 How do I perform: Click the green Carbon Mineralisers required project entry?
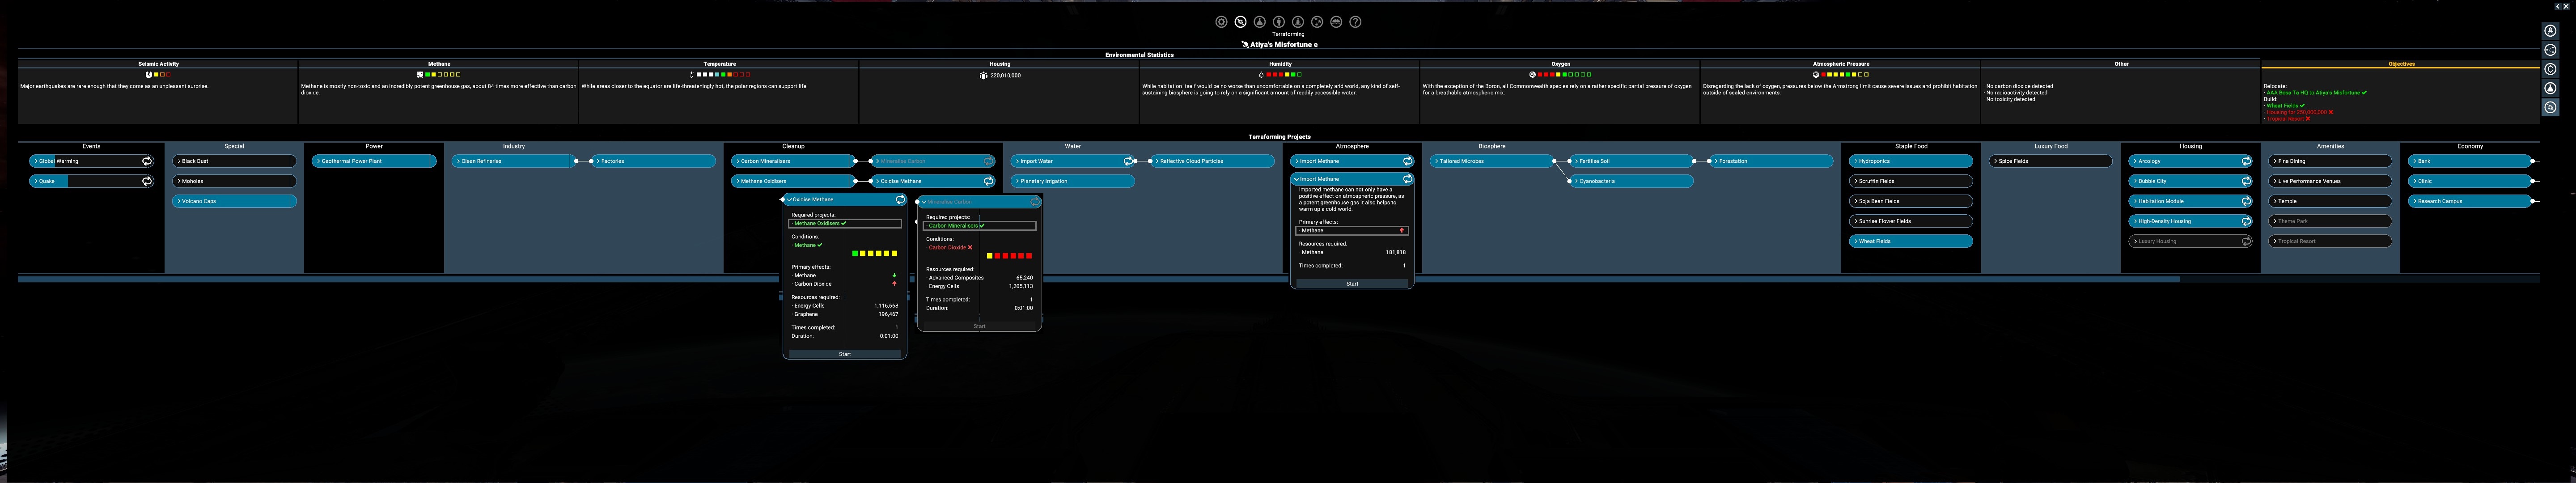979,226
